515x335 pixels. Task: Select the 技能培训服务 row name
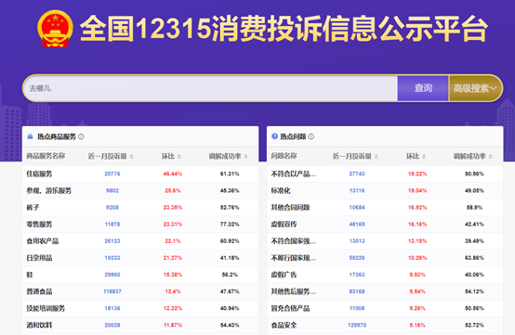46,308
